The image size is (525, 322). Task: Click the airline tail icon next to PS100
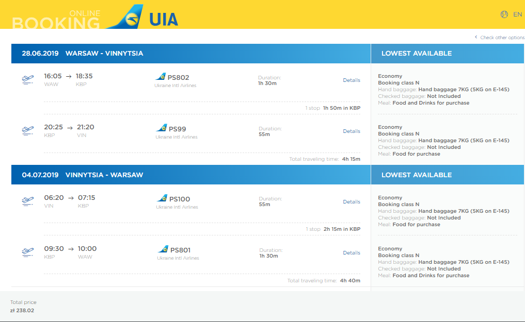162,198
